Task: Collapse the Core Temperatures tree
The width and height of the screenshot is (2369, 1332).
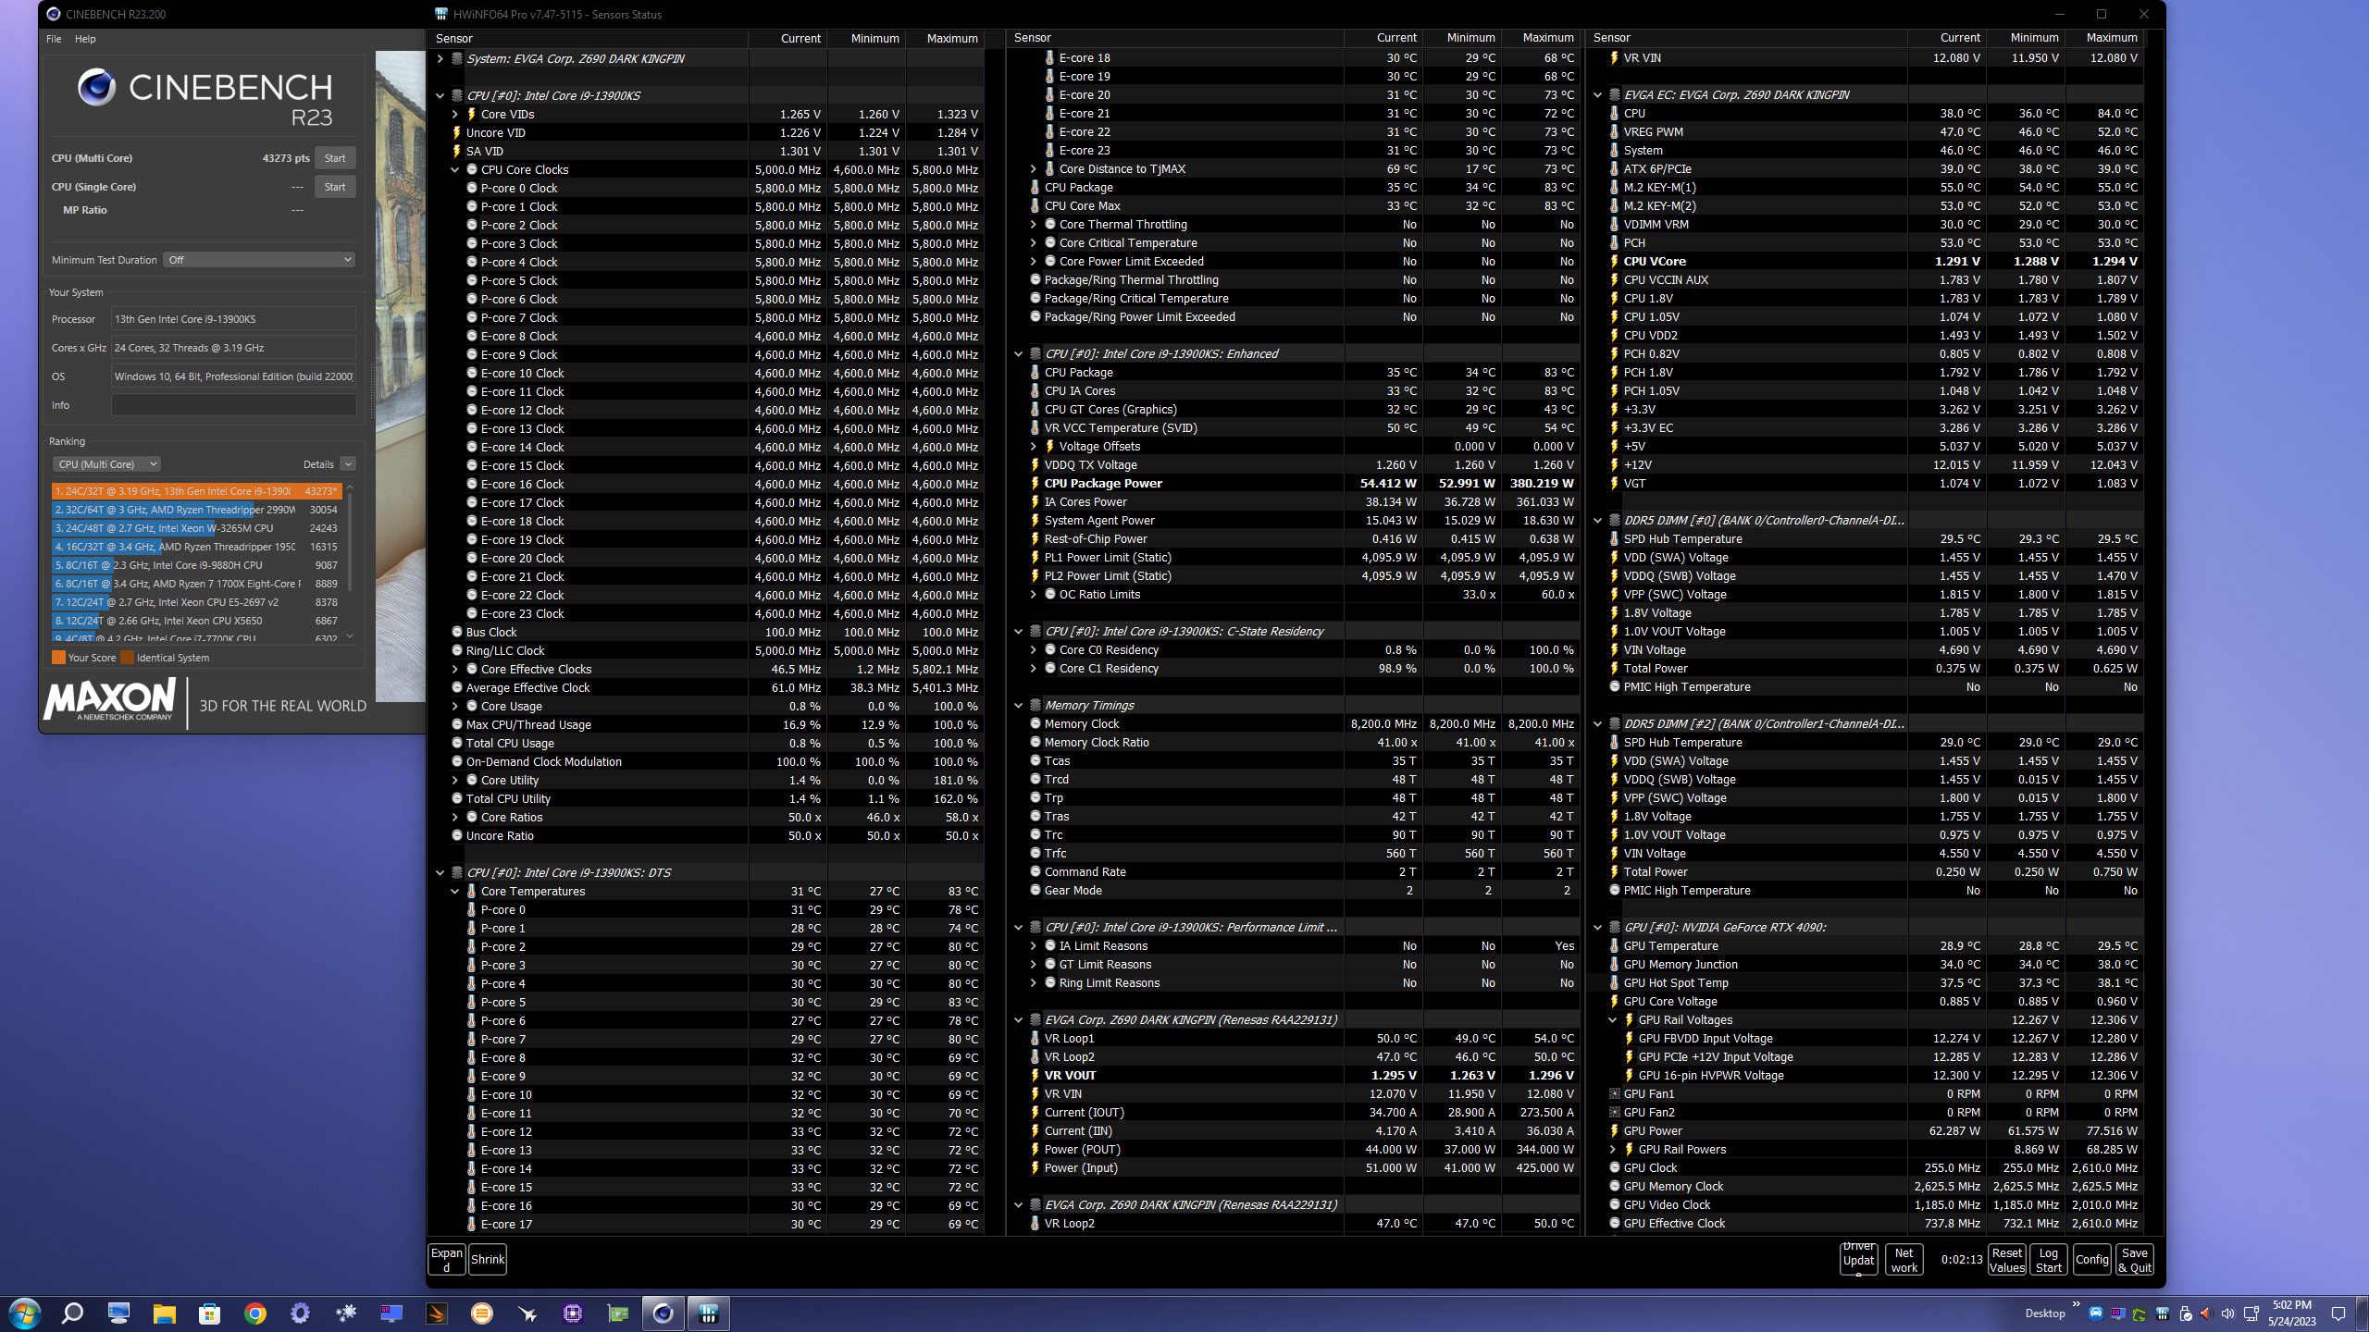Action: 455,892
